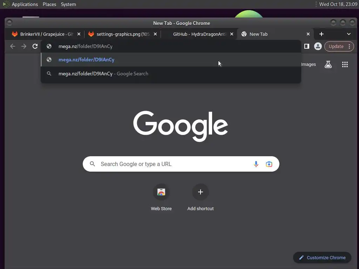359x269 pixels.
Task: Open a new tab with plus icon
Action: [321, 34]
